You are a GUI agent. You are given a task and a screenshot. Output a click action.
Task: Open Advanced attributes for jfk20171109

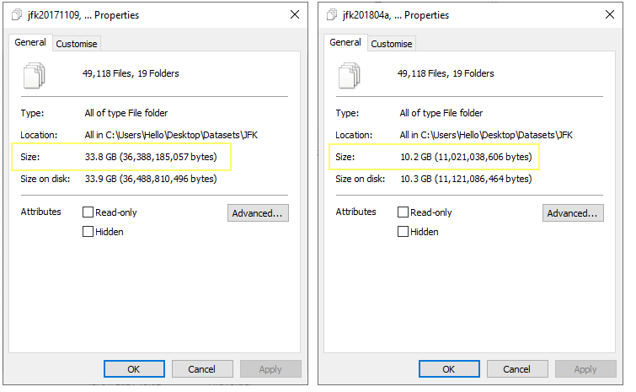click(x=258, y=213)
